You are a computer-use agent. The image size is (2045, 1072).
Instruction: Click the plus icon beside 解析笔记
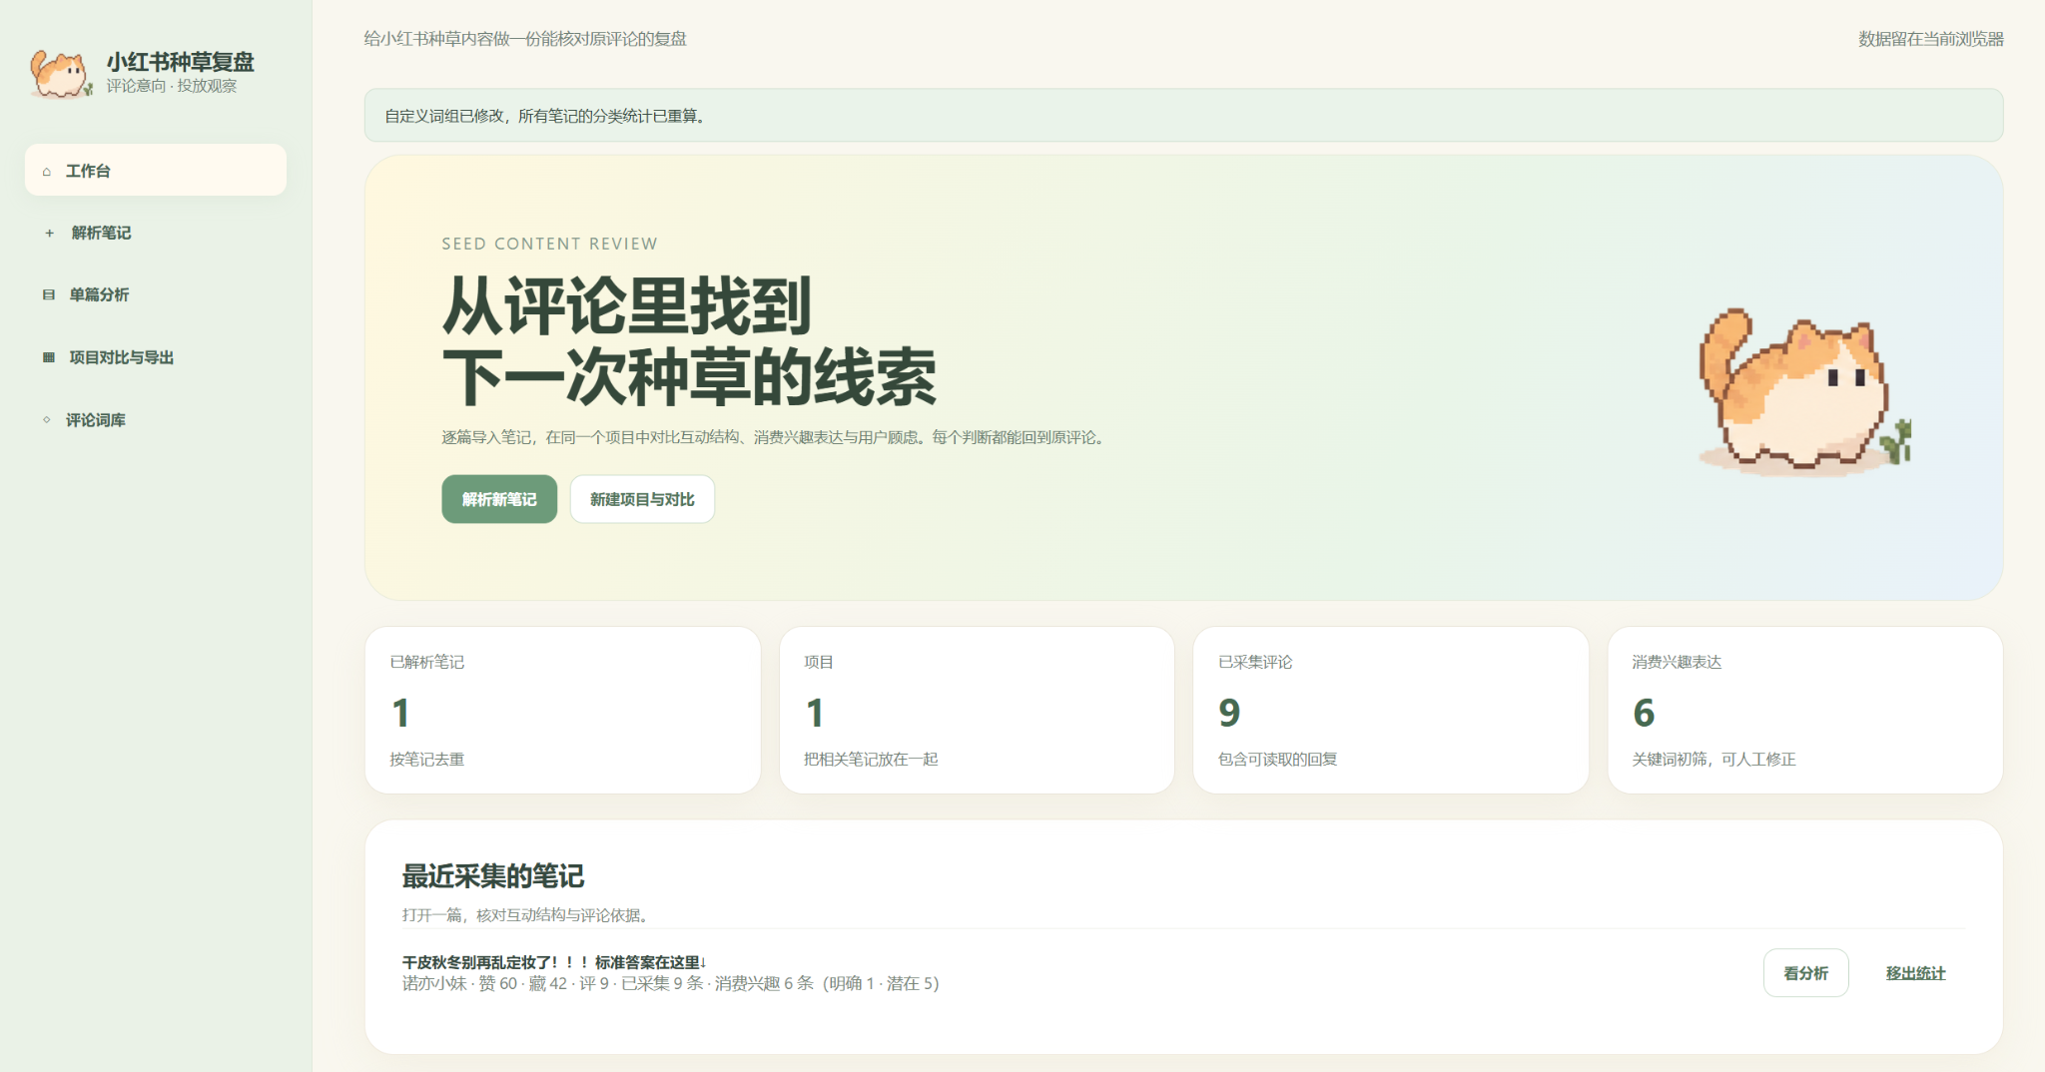[49, 234]
